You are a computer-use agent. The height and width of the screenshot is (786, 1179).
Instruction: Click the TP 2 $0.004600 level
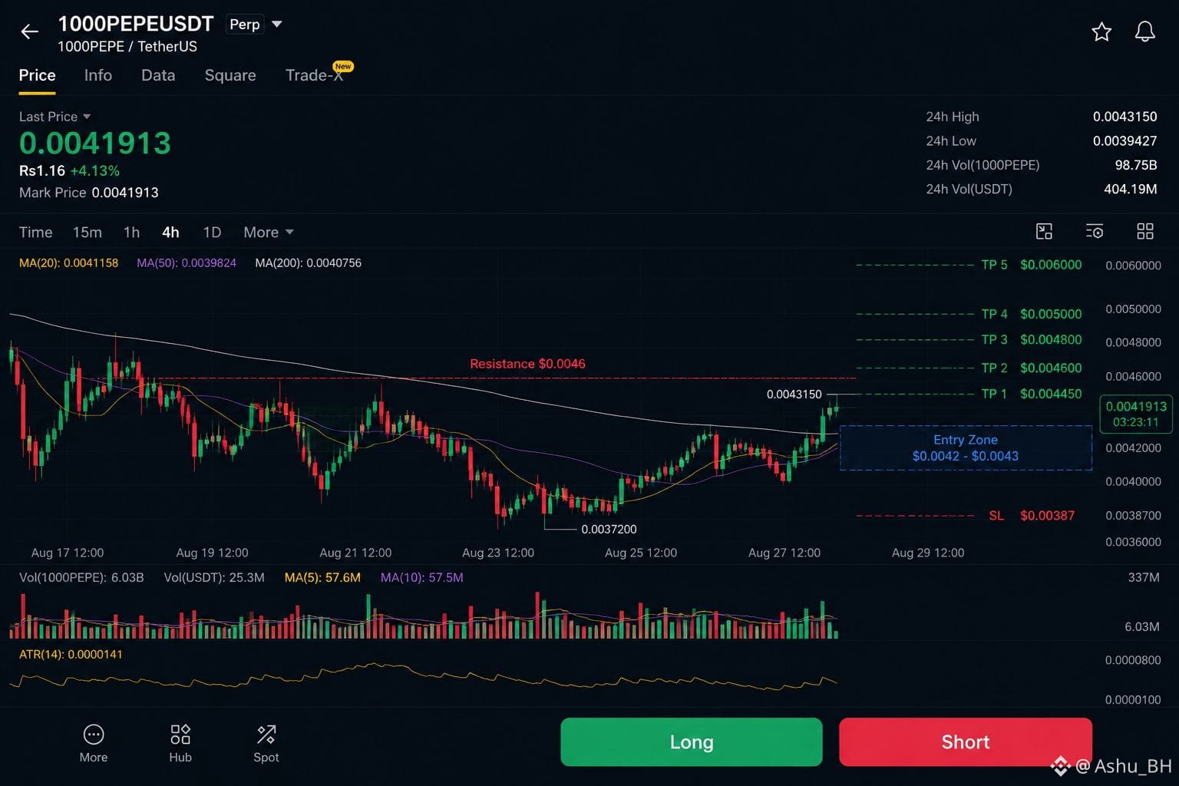coord(1032,368)
